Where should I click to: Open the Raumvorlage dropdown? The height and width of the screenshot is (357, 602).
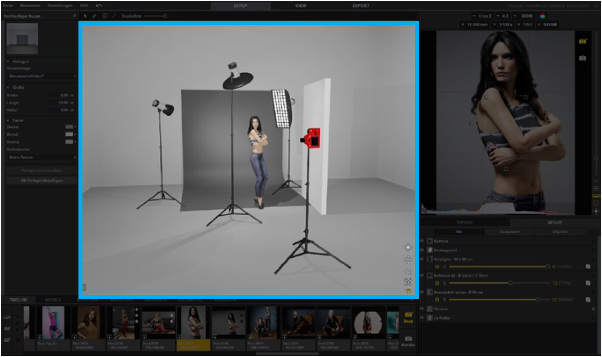click(42, 76)
